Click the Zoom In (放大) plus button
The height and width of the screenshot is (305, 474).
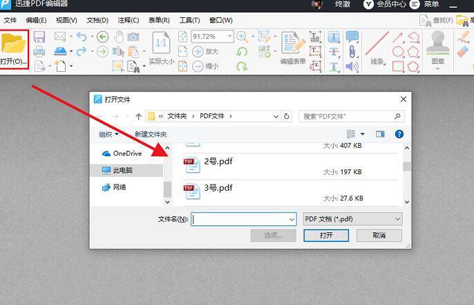point(198,51)
